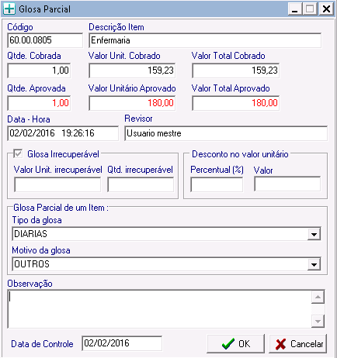Viewport: 337px width, 358px height.
Task: Open the Motivo da glosa dropdown arrow
Action: coord(314,264)
